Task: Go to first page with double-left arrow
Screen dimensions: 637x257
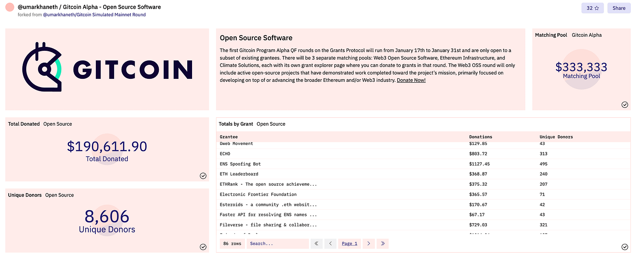Action: tap(316, 243)
